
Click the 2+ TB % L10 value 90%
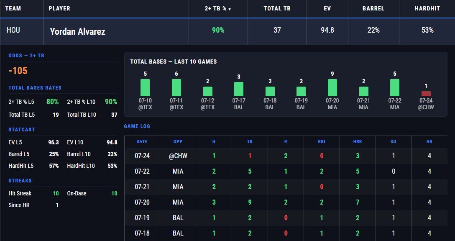point(111,102)
